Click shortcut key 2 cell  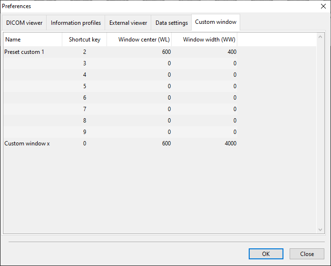tap(85, 52)
